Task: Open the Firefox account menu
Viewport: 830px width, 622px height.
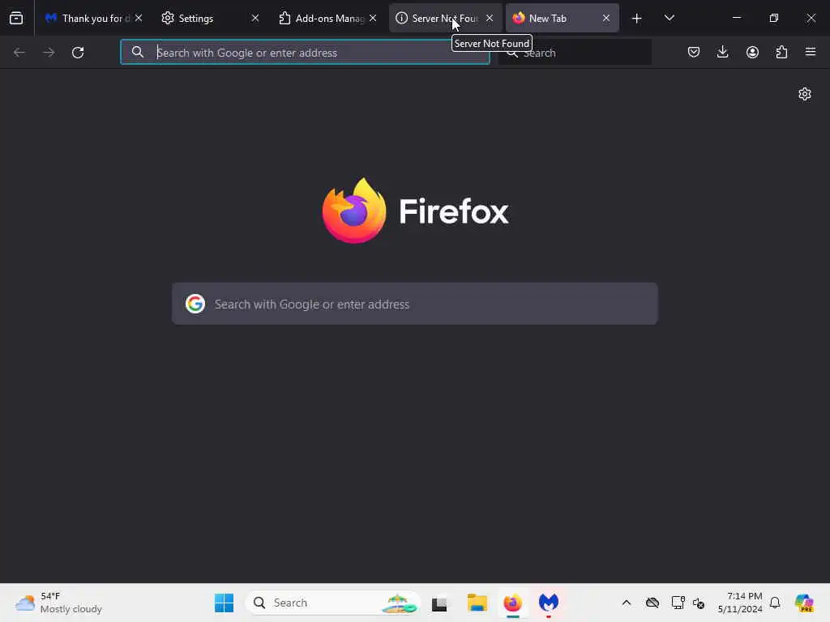Action: click(x=752, y=52)
